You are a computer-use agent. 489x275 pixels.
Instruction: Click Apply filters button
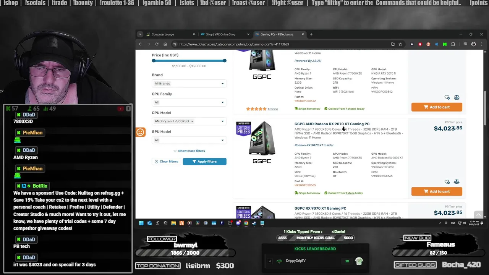pyautogui.click(x=204, y=162)
